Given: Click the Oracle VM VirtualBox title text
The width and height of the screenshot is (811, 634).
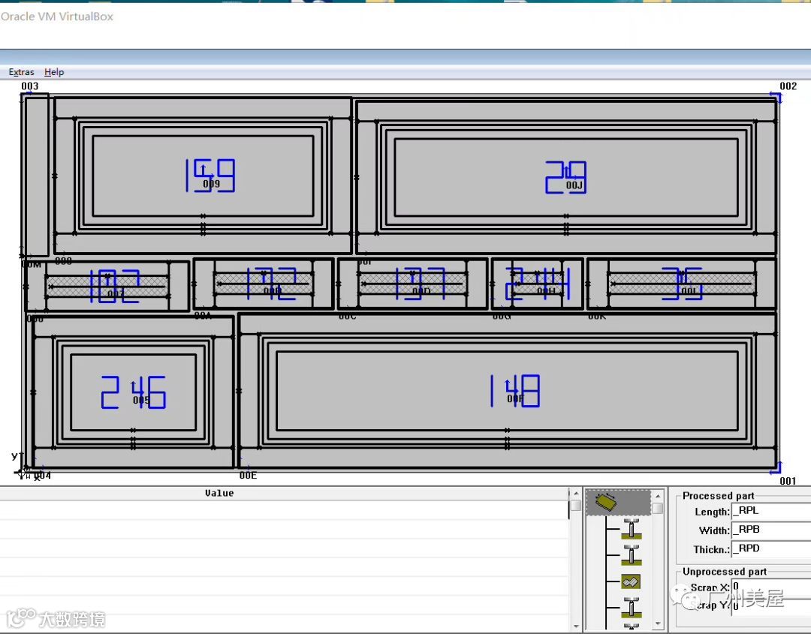Looking at the screenshot, I should point(56,16).
